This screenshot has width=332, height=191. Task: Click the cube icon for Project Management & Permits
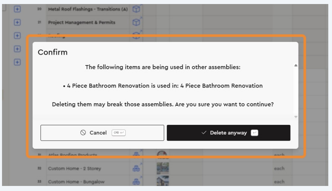[x=134, y=23]
